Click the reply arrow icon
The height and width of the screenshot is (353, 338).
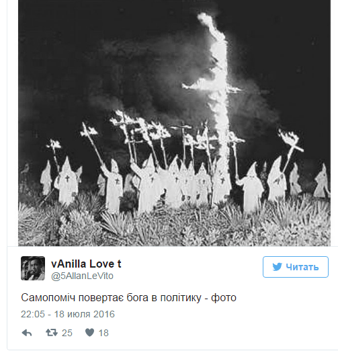point(27,333)
